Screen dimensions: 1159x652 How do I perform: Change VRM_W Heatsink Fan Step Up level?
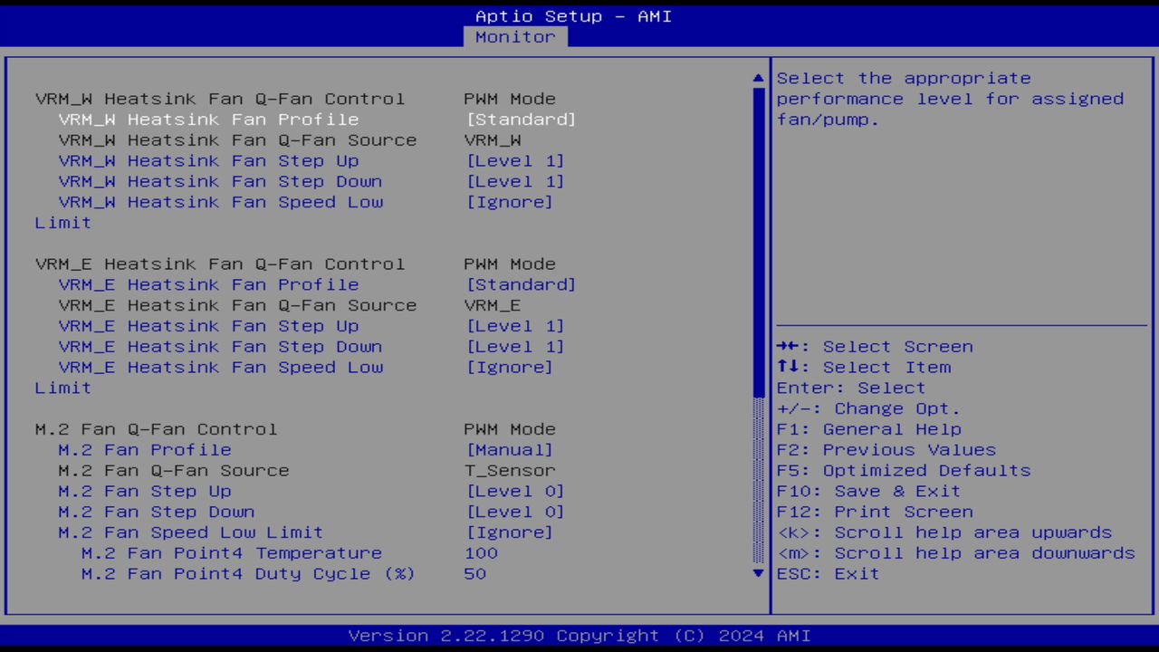(515, 161)
